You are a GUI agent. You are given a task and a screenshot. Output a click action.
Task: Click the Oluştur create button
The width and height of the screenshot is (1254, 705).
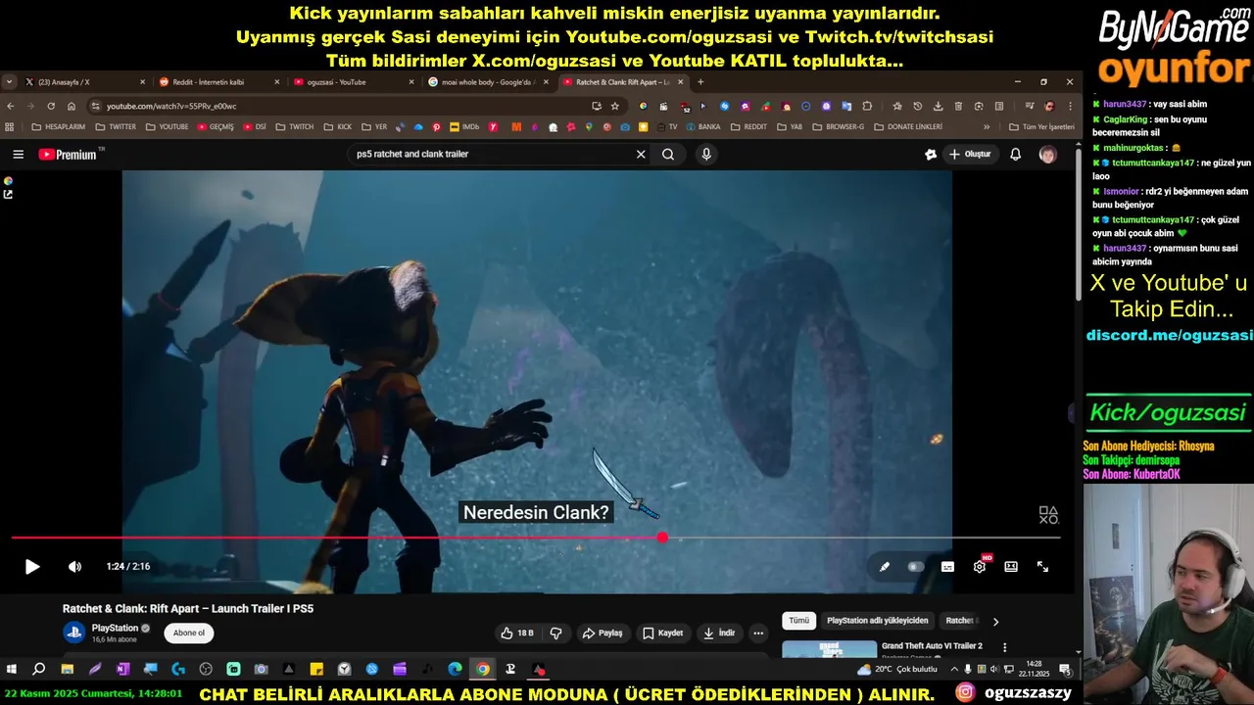tap(970, 154)
